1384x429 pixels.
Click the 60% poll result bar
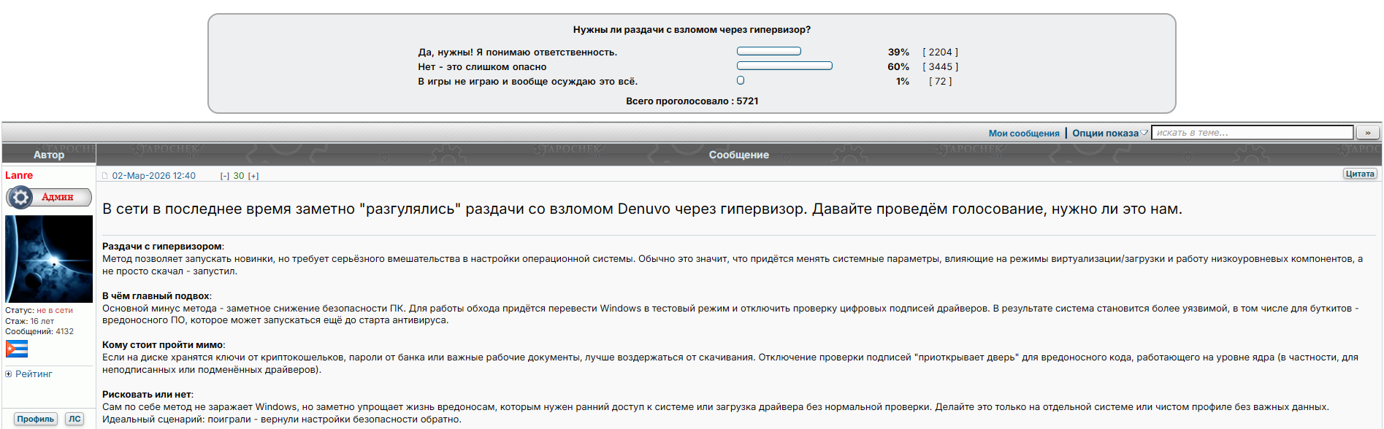[784, 66]
